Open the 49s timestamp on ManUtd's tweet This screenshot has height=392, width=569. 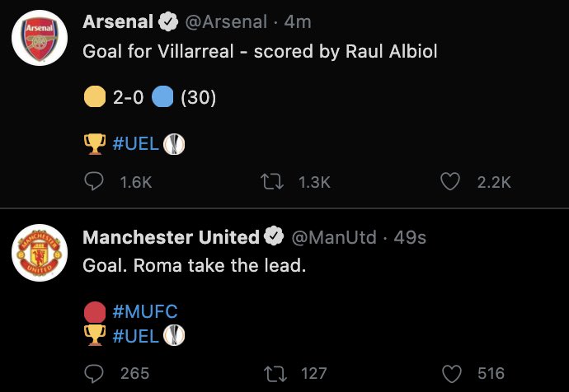(x=410, y=238)
